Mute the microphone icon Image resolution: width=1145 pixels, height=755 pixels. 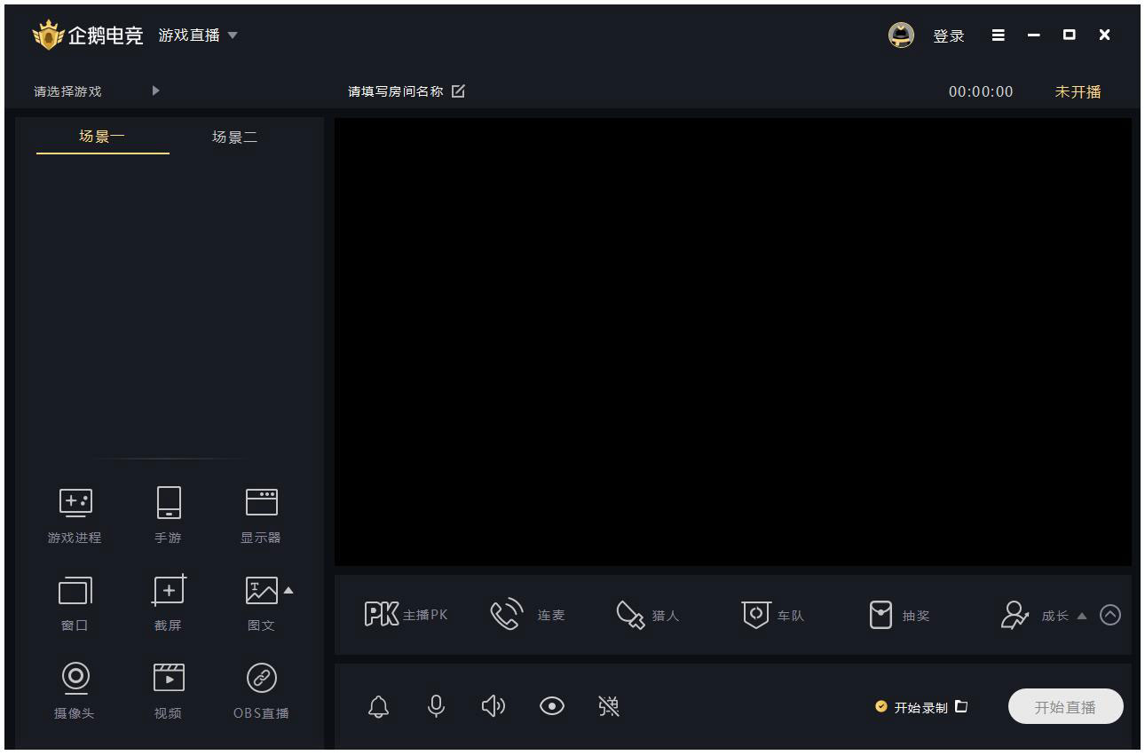436,706
